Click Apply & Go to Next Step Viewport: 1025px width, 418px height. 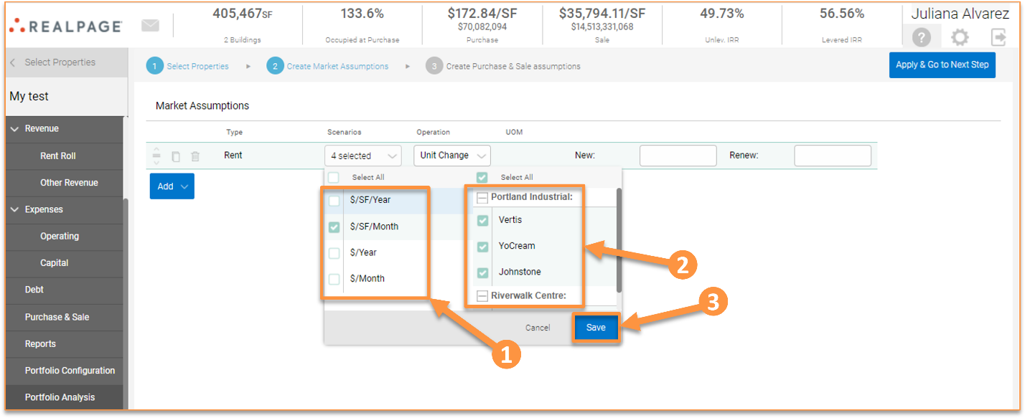pyautogui.click(x=942, y=65)
